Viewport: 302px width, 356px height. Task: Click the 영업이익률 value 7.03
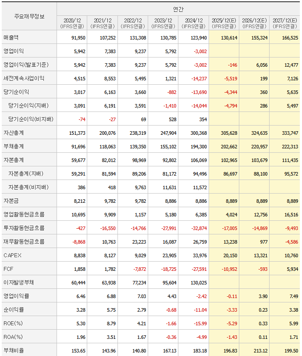pyautogui.click(x=142, y=297)
